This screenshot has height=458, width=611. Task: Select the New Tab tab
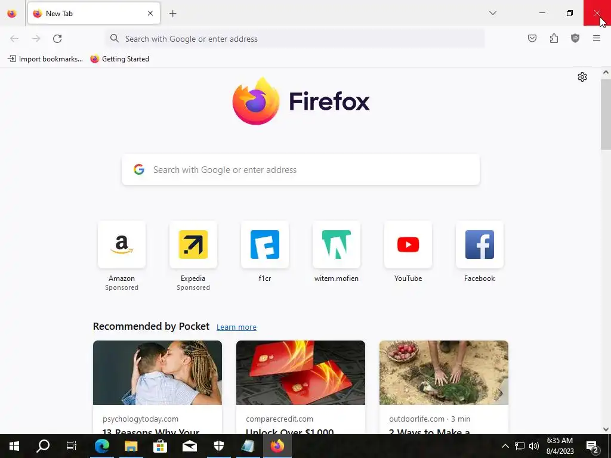[94, 13]
